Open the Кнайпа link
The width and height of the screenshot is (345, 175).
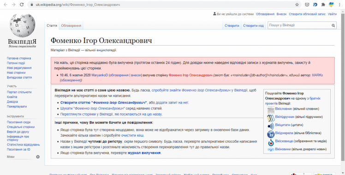[12, 97]
